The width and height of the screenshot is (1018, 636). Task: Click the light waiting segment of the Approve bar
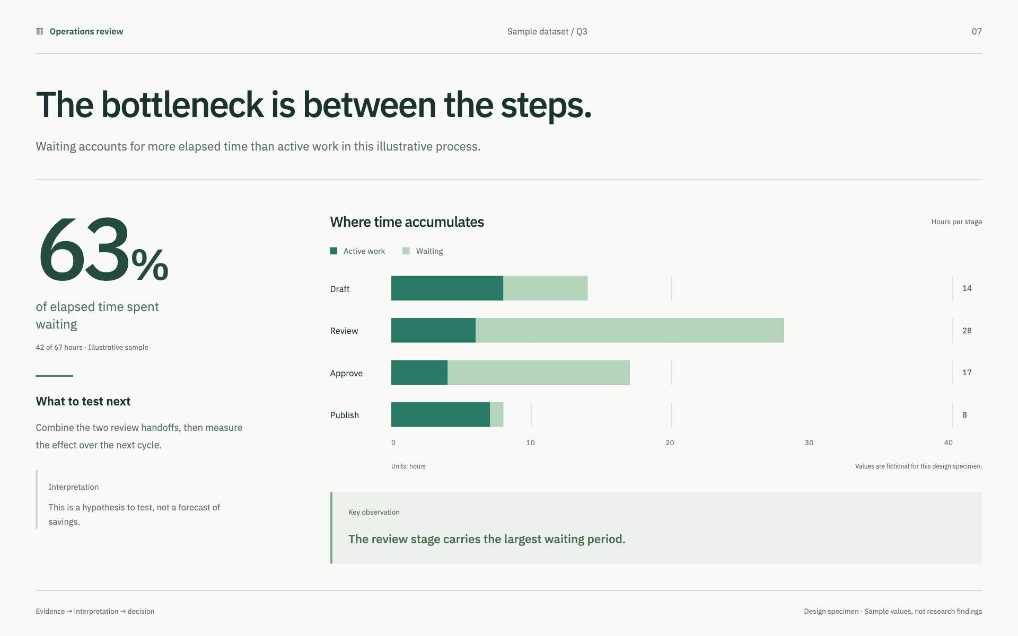(x=539, y=373)
